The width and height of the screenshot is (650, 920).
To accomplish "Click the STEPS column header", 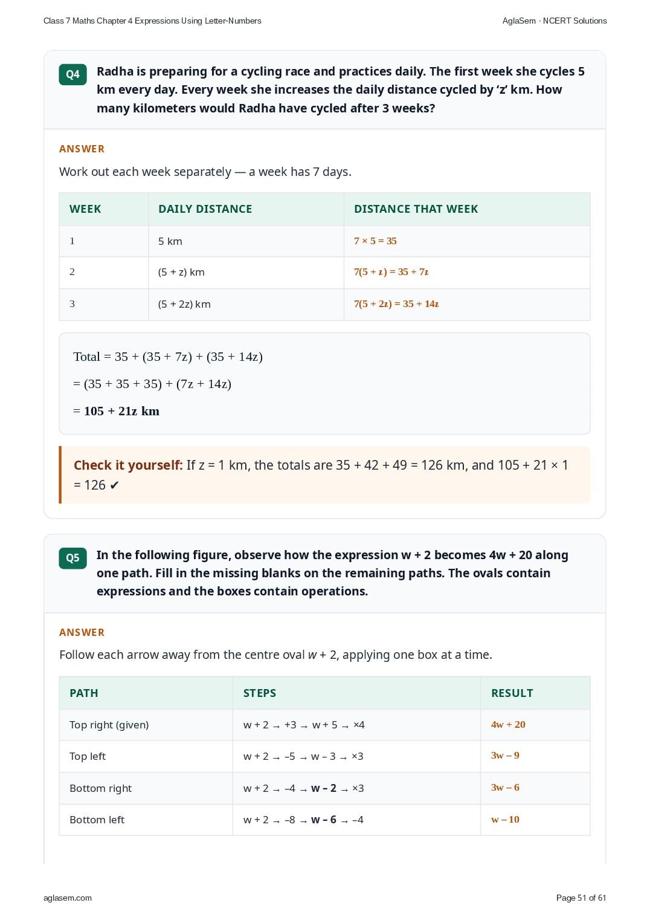I will 260,693.
